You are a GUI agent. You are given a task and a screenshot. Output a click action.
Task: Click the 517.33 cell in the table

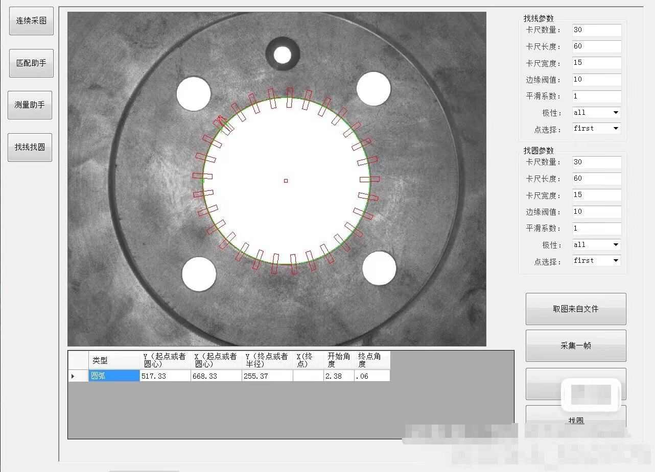[165, 376]
